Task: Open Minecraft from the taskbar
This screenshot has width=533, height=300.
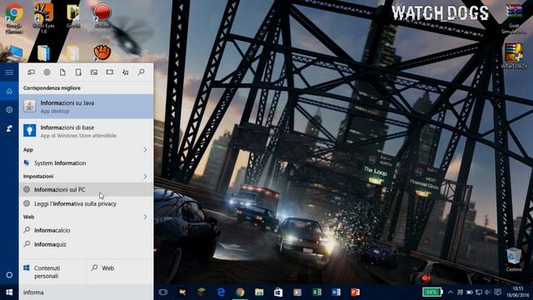Action: point(202,292)
